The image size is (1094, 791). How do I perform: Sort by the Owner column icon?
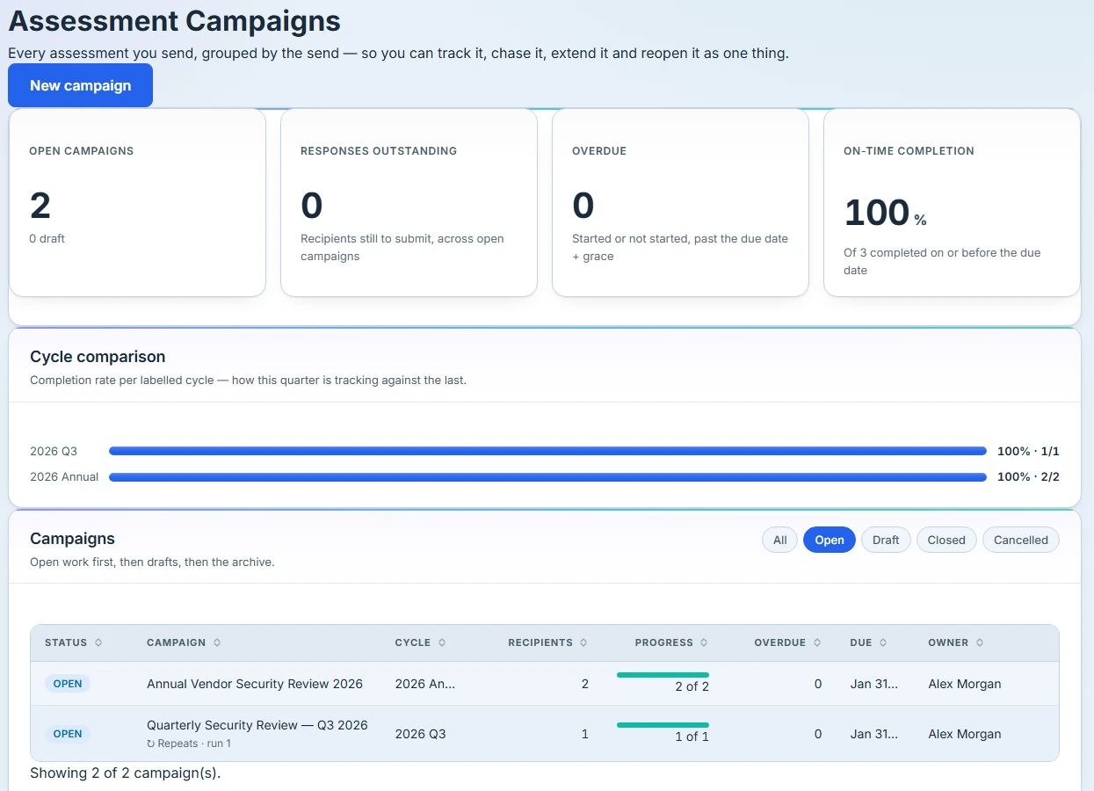click(x=980, y=642)
